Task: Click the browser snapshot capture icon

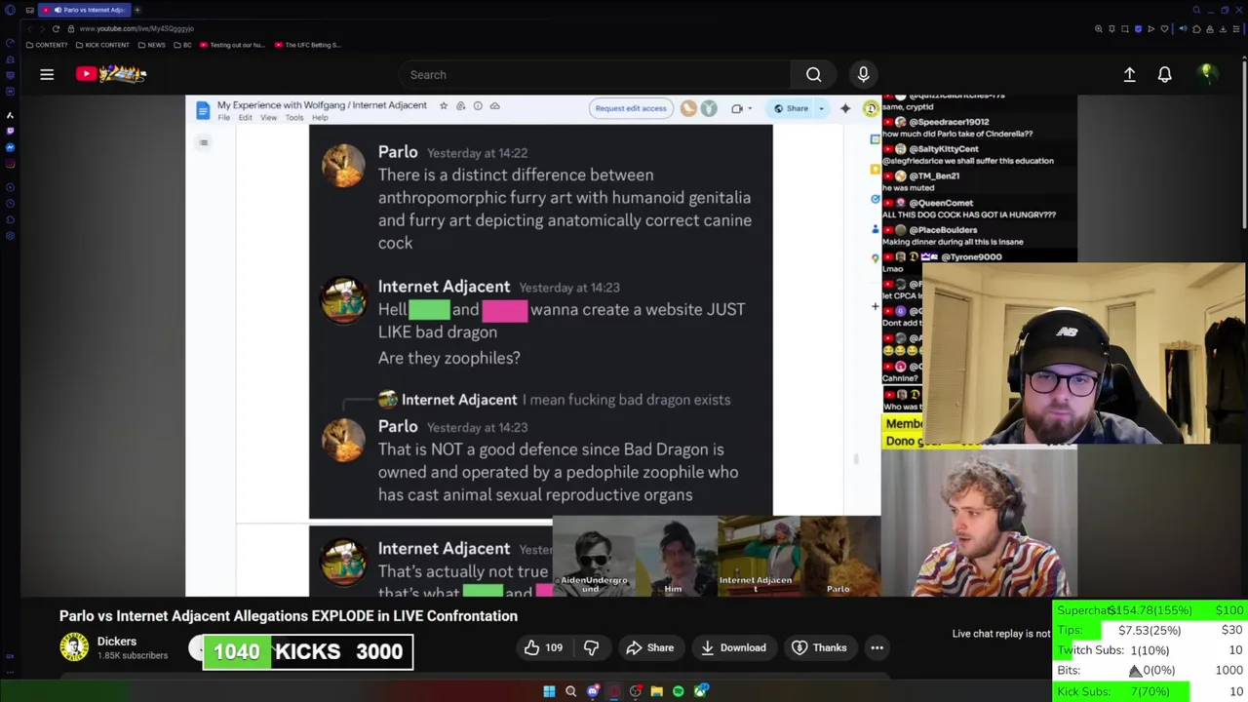Action: point(1124,29)
